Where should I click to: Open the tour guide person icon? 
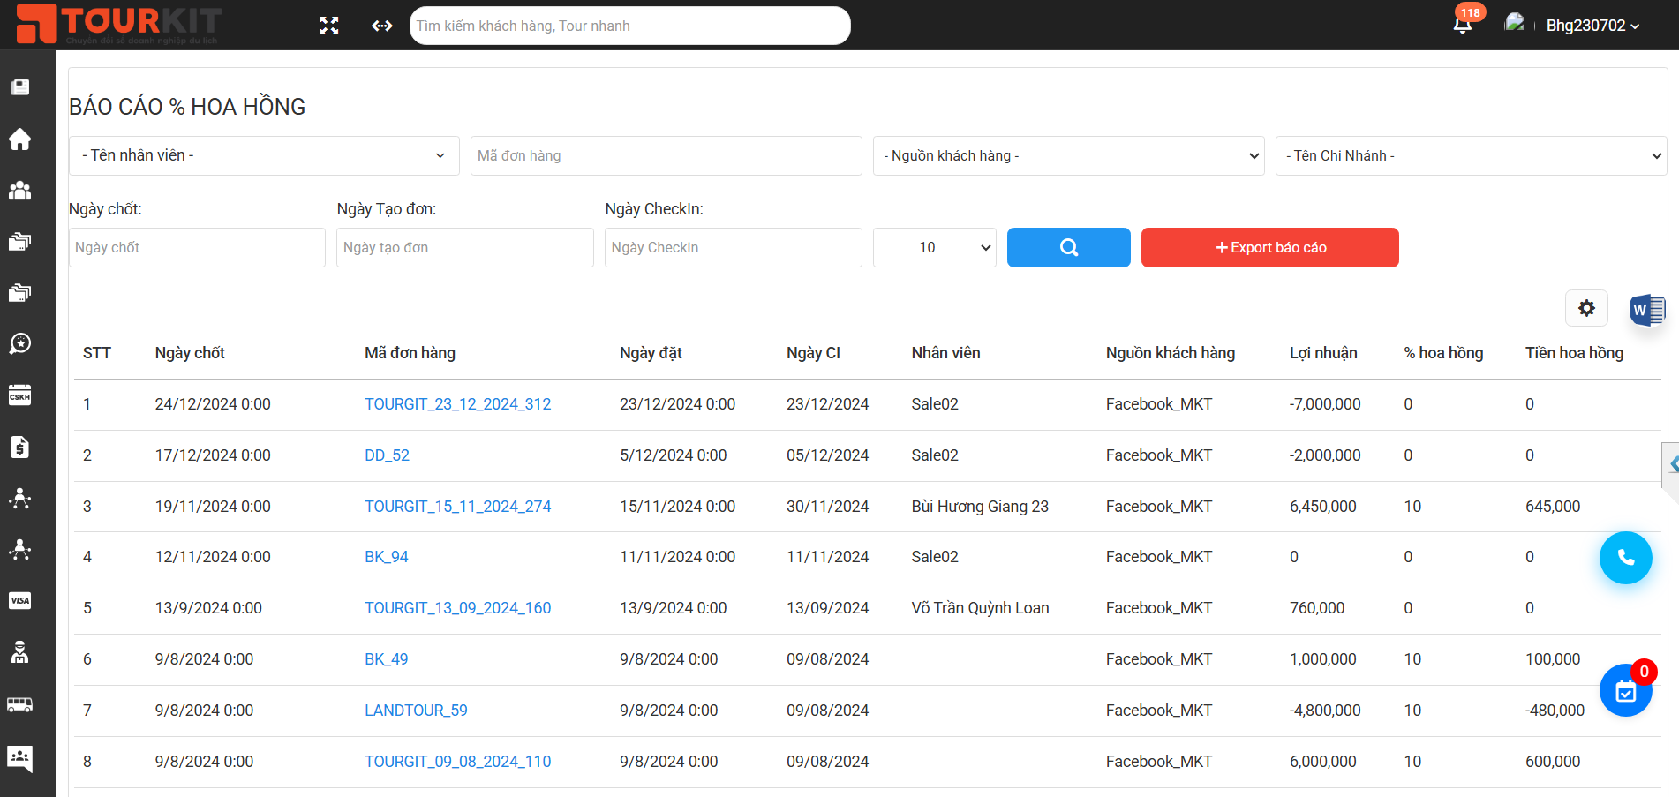tap(19, 652)
